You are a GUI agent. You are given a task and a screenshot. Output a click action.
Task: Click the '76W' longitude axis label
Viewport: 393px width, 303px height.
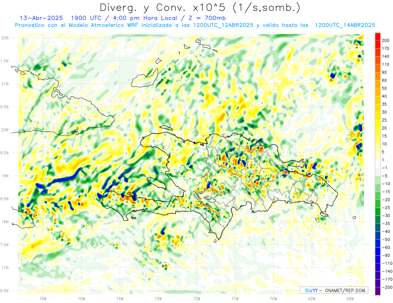tap(43, 298)
